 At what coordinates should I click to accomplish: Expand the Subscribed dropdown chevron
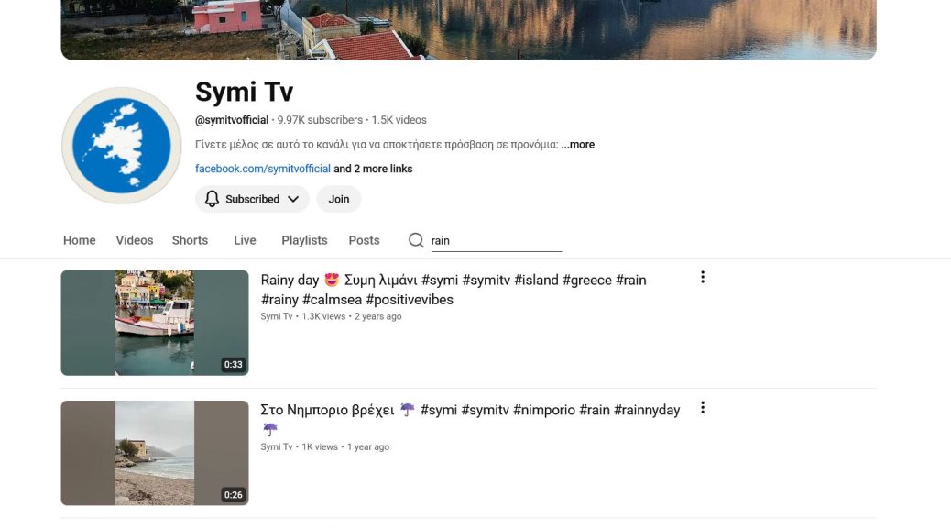point(293,199)
